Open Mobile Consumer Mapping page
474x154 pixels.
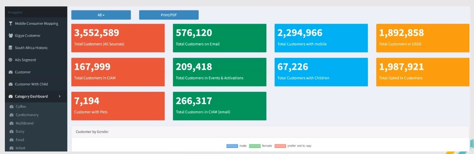[36, 23]
